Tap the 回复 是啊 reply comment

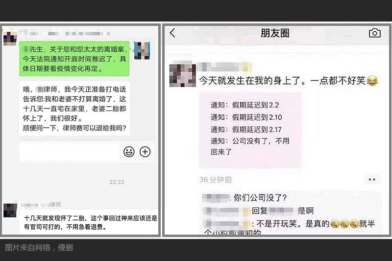click(x=258, y=211)
